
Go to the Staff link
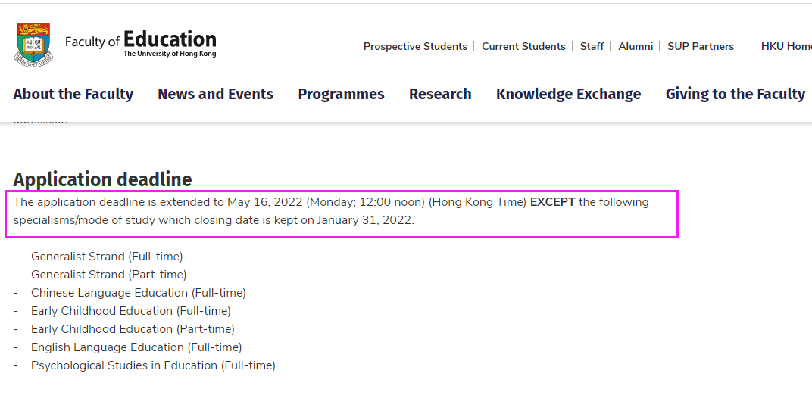point(592,46)
